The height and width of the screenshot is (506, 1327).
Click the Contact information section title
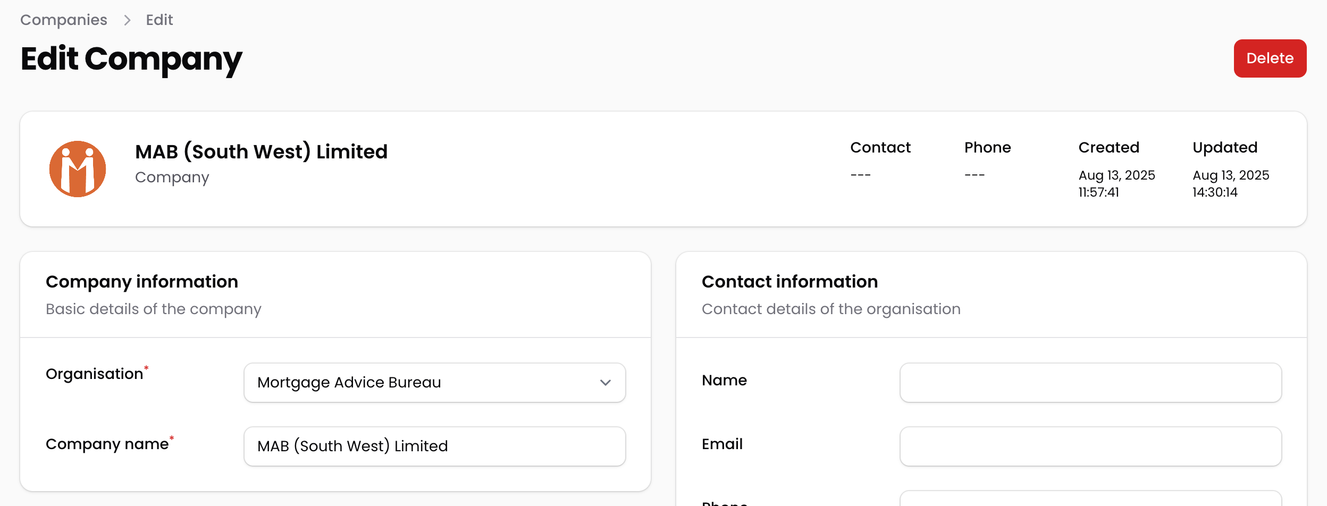pyautogui.click(x=790, y=282)
